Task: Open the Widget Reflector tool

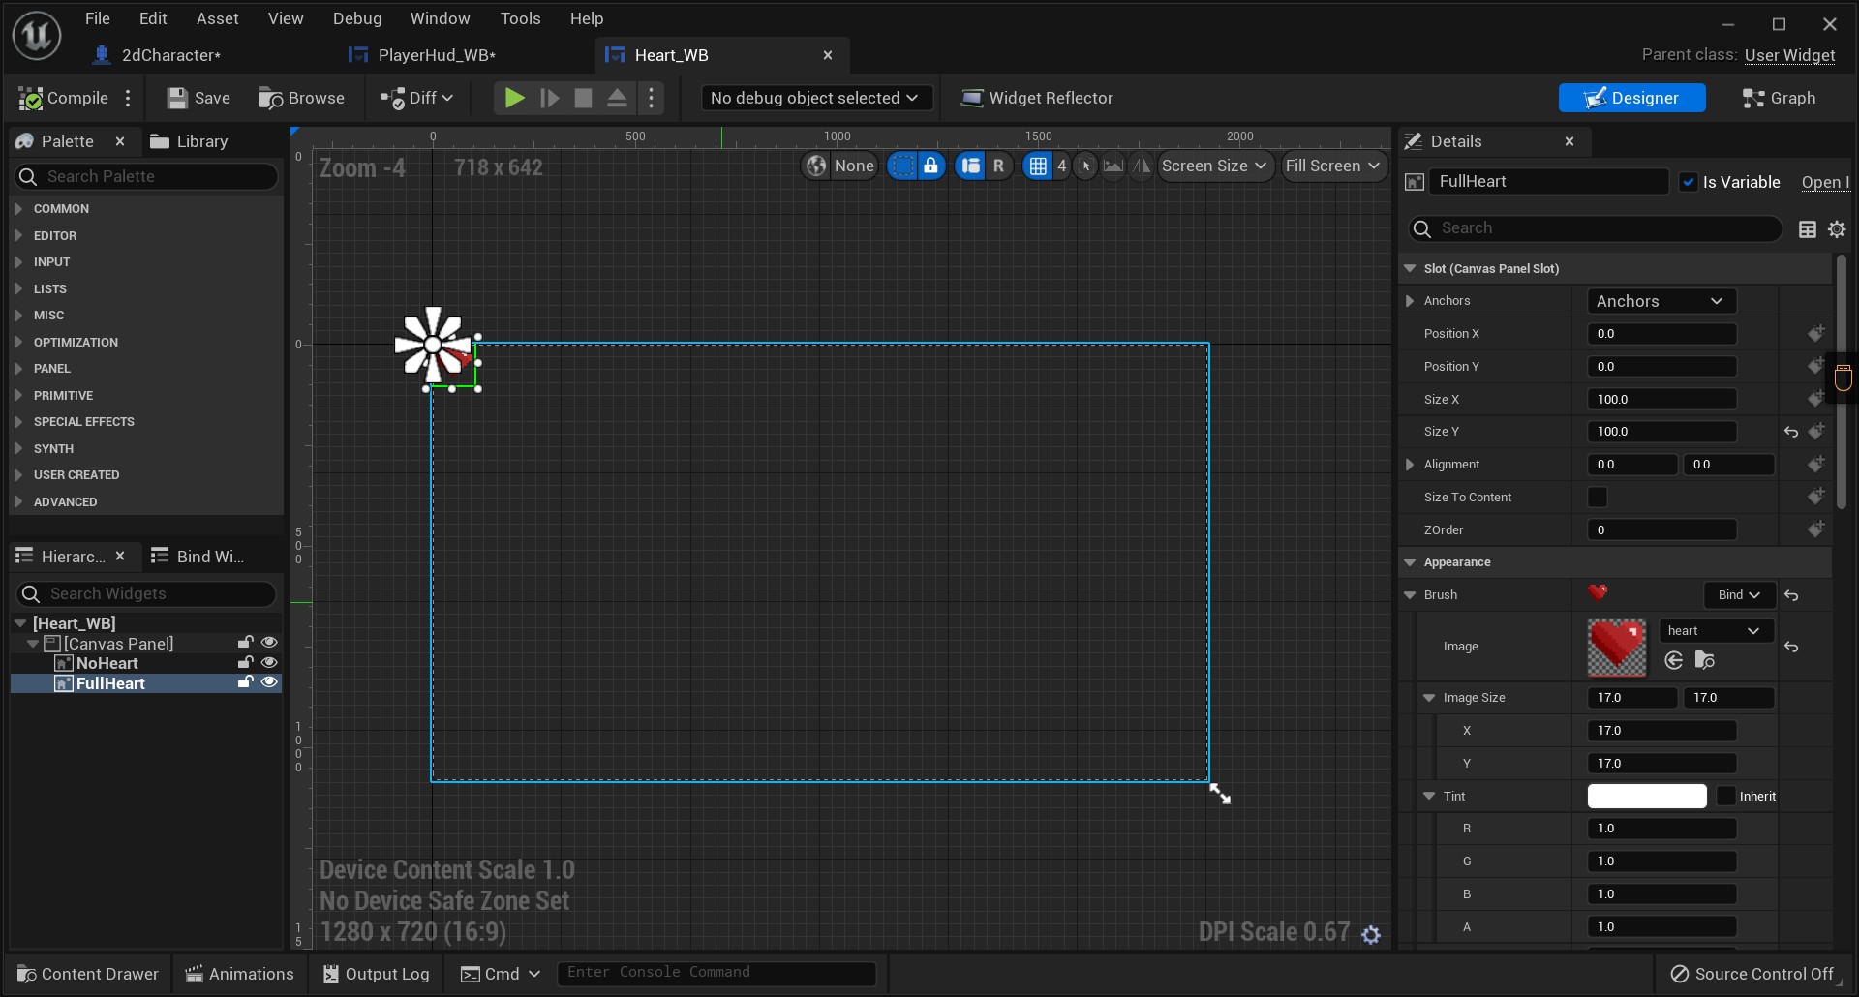Action: (1037, 99)
